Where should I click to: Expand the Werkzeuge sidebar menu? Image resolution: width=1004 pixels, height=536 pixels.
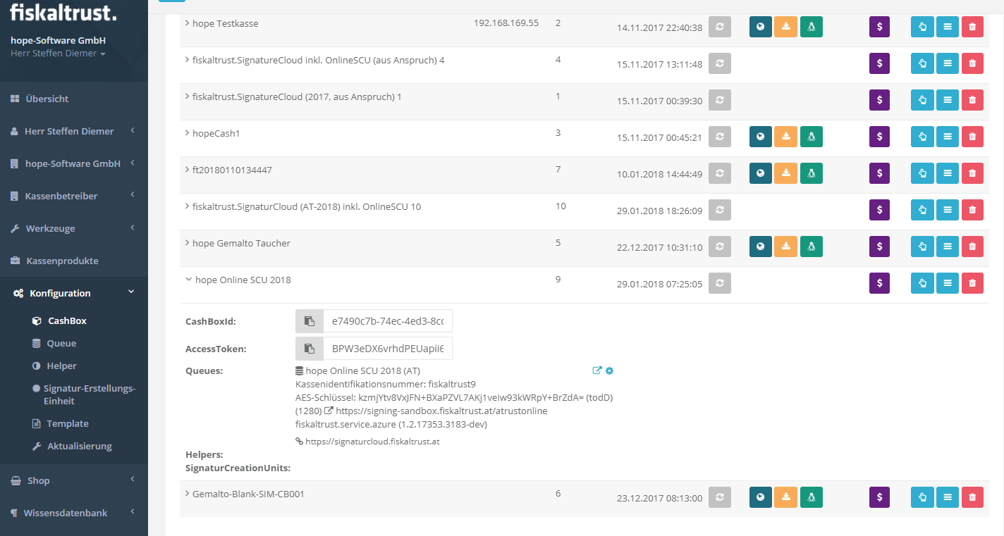pyautogui.click(x=74, y=228)
